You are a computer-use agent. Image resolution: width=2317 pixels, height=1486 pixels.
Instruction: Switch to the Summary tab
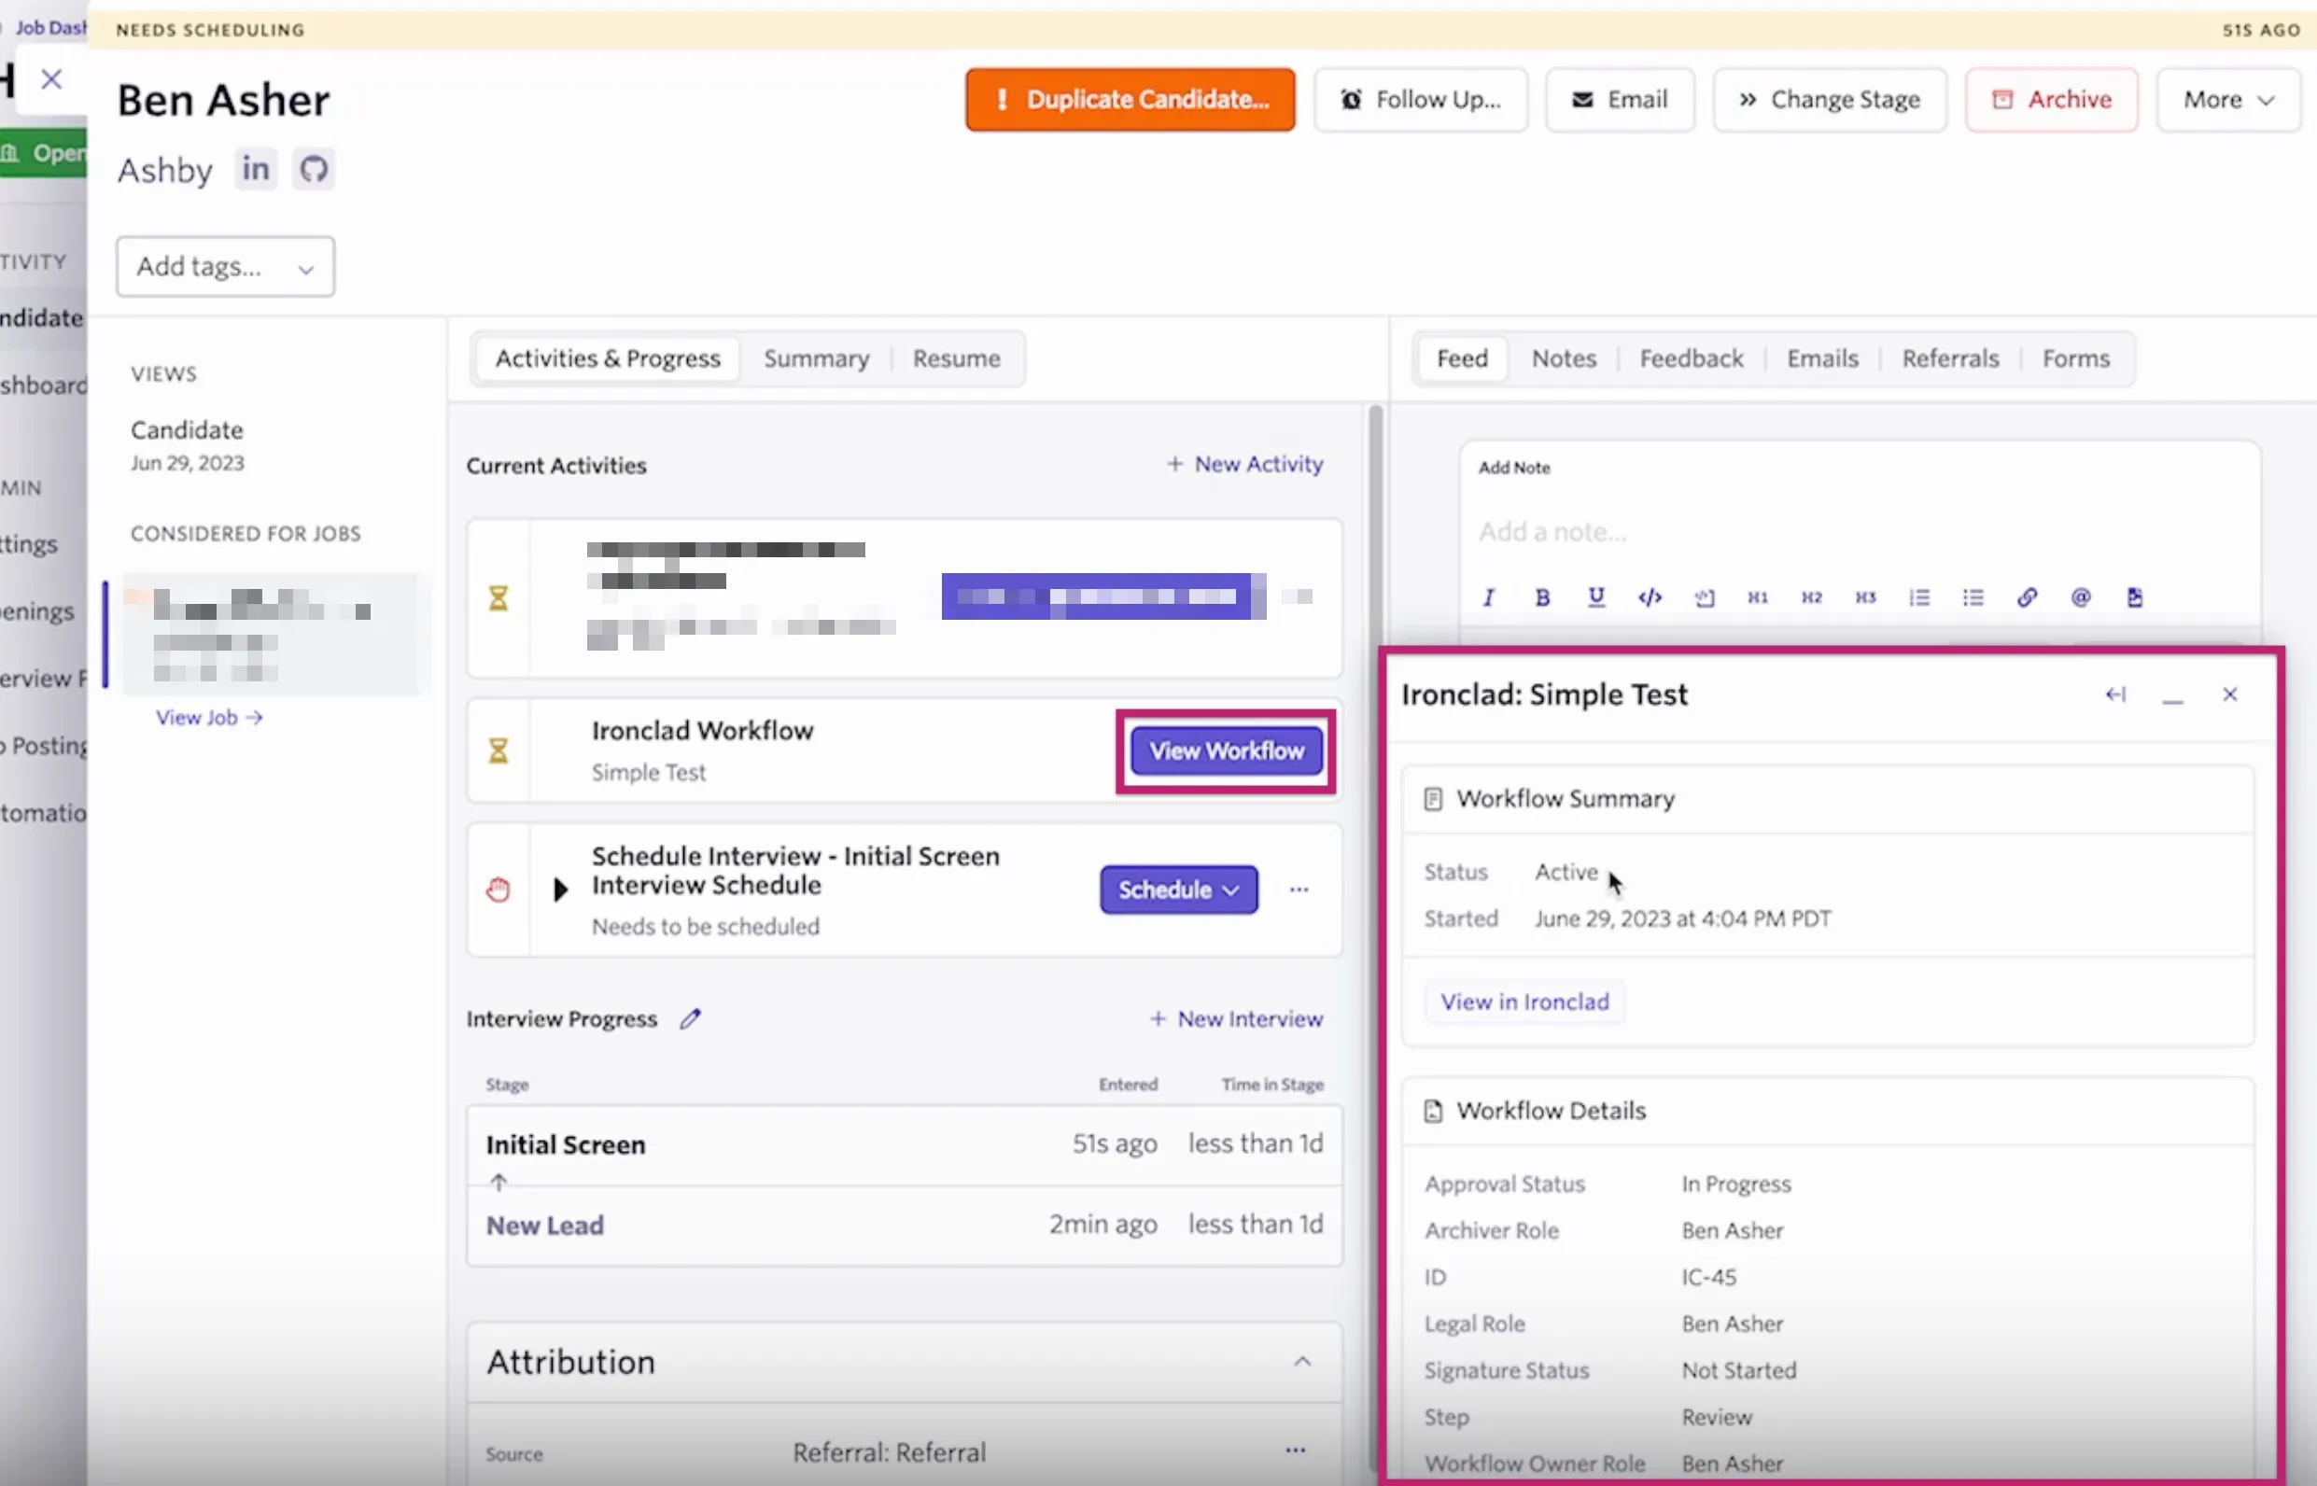pos(817,359)
